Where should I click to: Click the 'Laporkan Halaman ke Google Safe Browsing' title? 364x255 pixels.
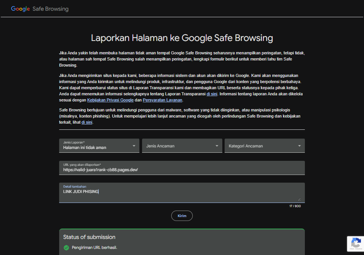[182, 38]
